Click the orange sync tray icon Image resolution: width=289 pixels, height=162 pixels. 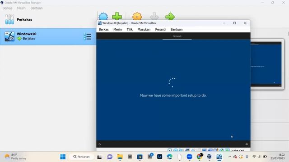click(241, 157)
